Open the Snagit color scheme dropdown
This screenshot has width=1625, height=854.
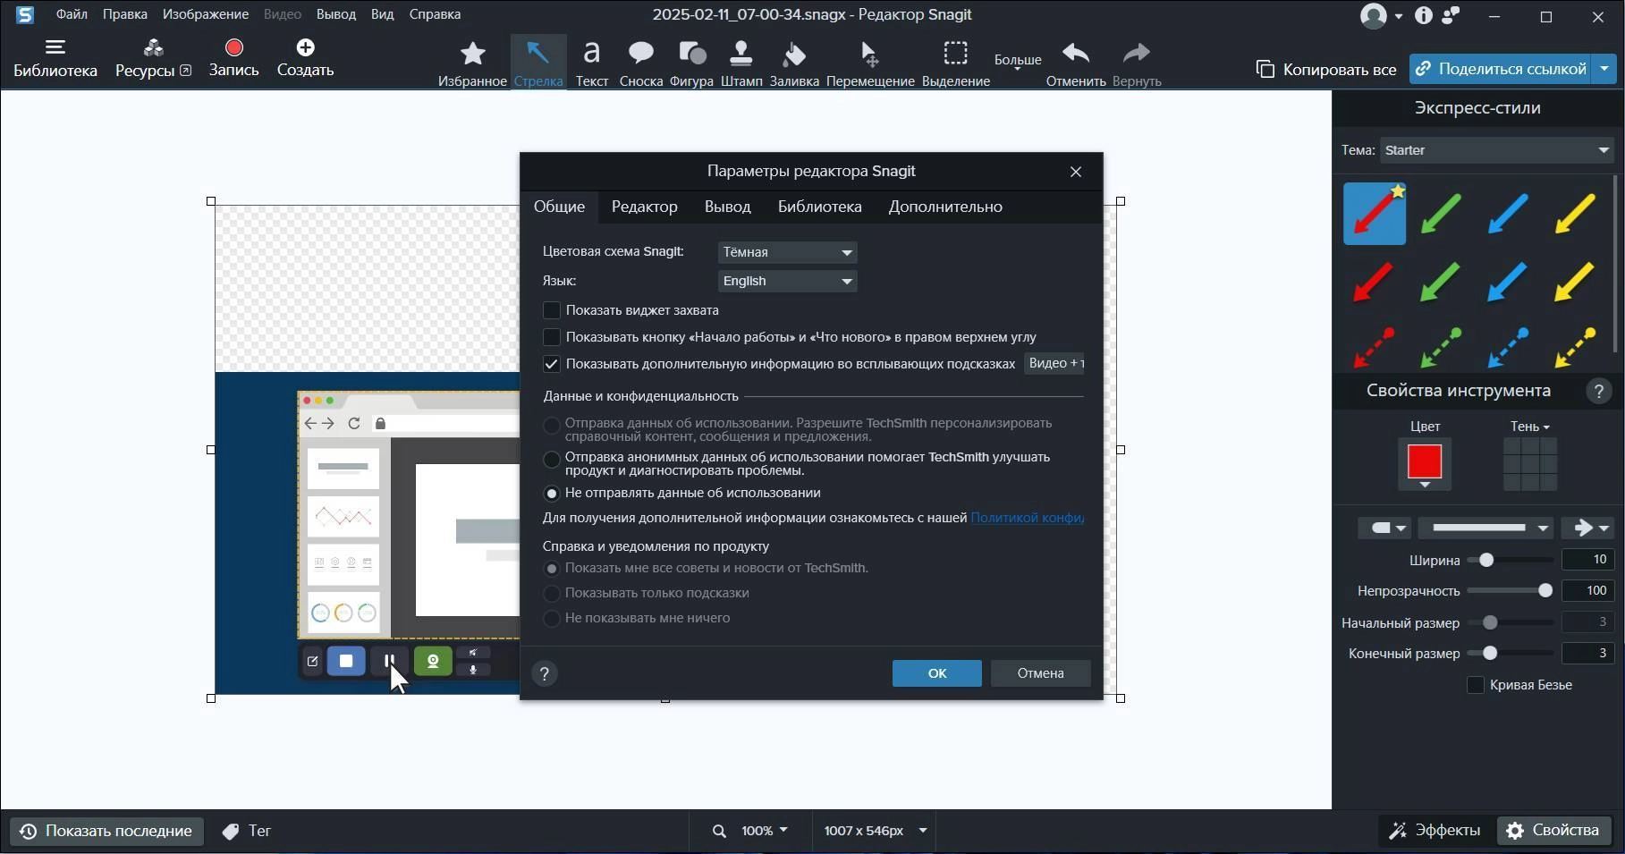coord(787,252)
